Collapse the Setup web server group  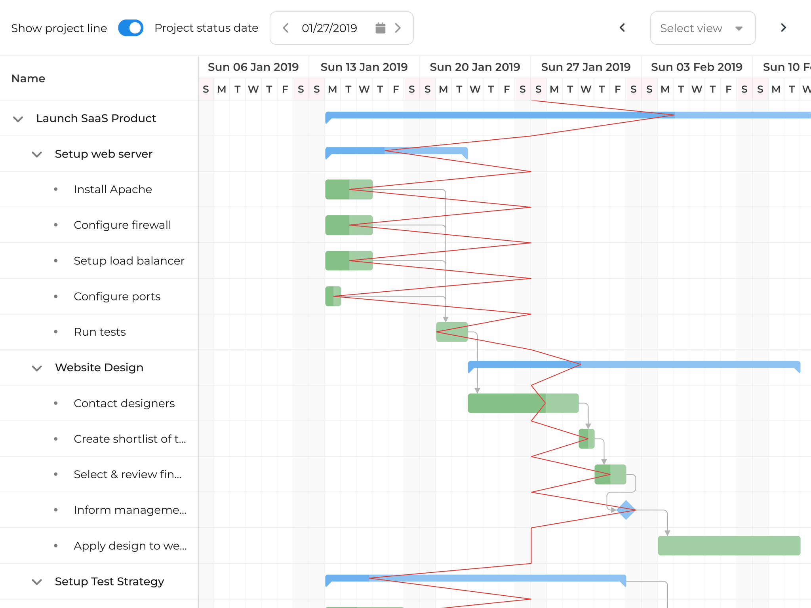(37, 154)
